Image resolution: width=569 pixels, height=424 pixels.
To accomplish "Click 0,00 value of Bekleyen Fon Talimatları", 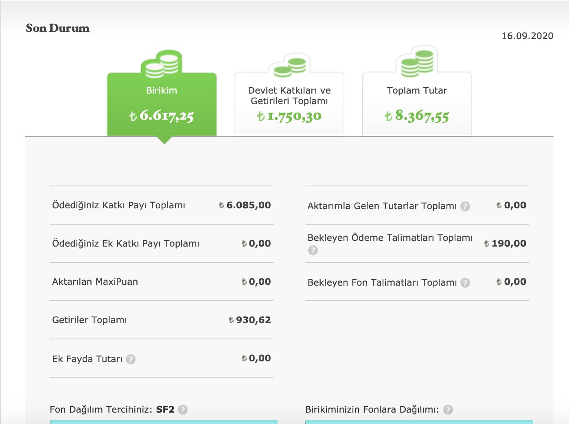I will pyautogui.click(x=511, y=282).
